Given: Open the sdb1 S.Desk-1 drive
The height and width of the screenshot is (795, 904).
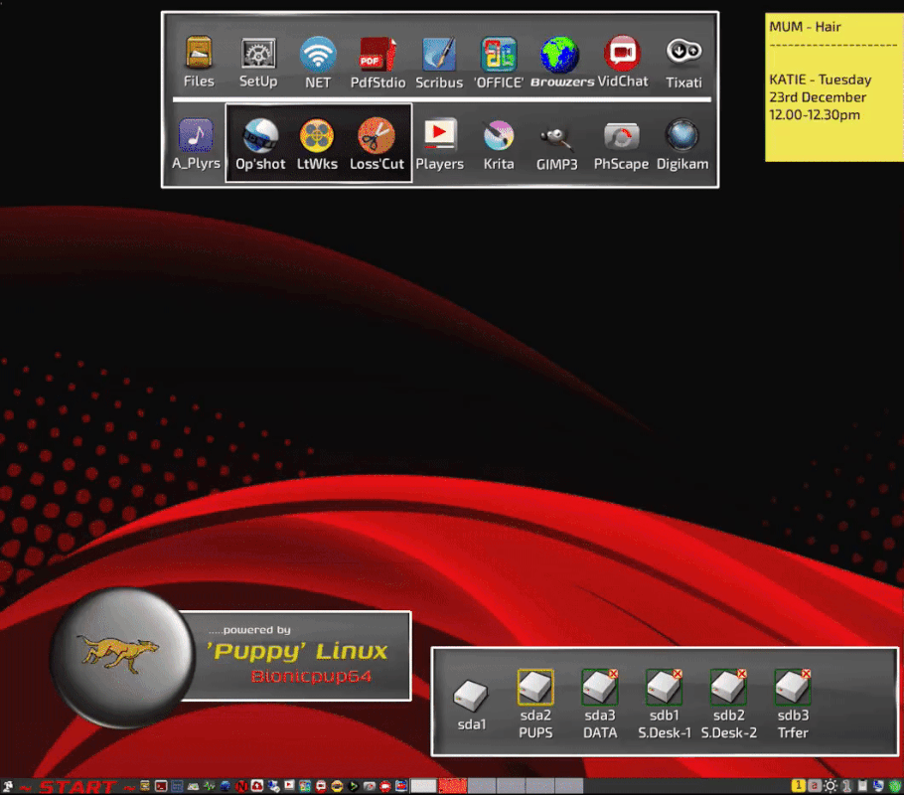Looking at the screenshot, I should tap(664, 687).
